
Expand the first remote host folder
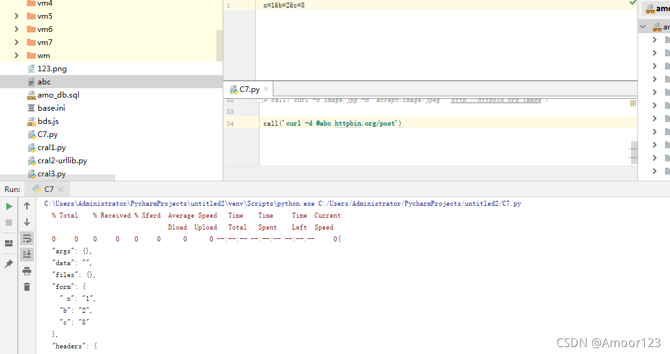(654, 39)
